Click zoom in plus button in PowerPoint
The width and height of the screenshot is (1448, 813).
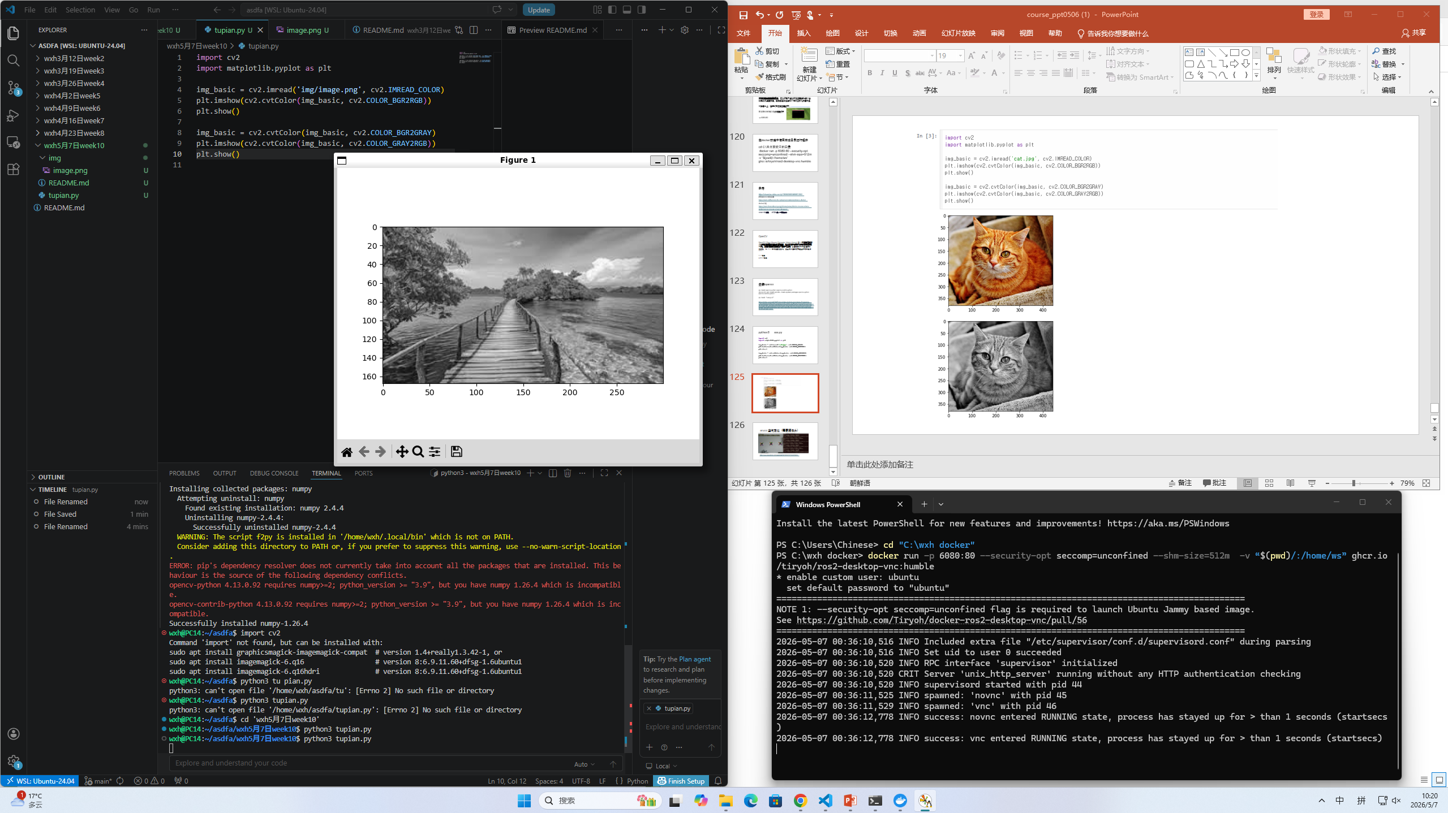point(1392,483)
